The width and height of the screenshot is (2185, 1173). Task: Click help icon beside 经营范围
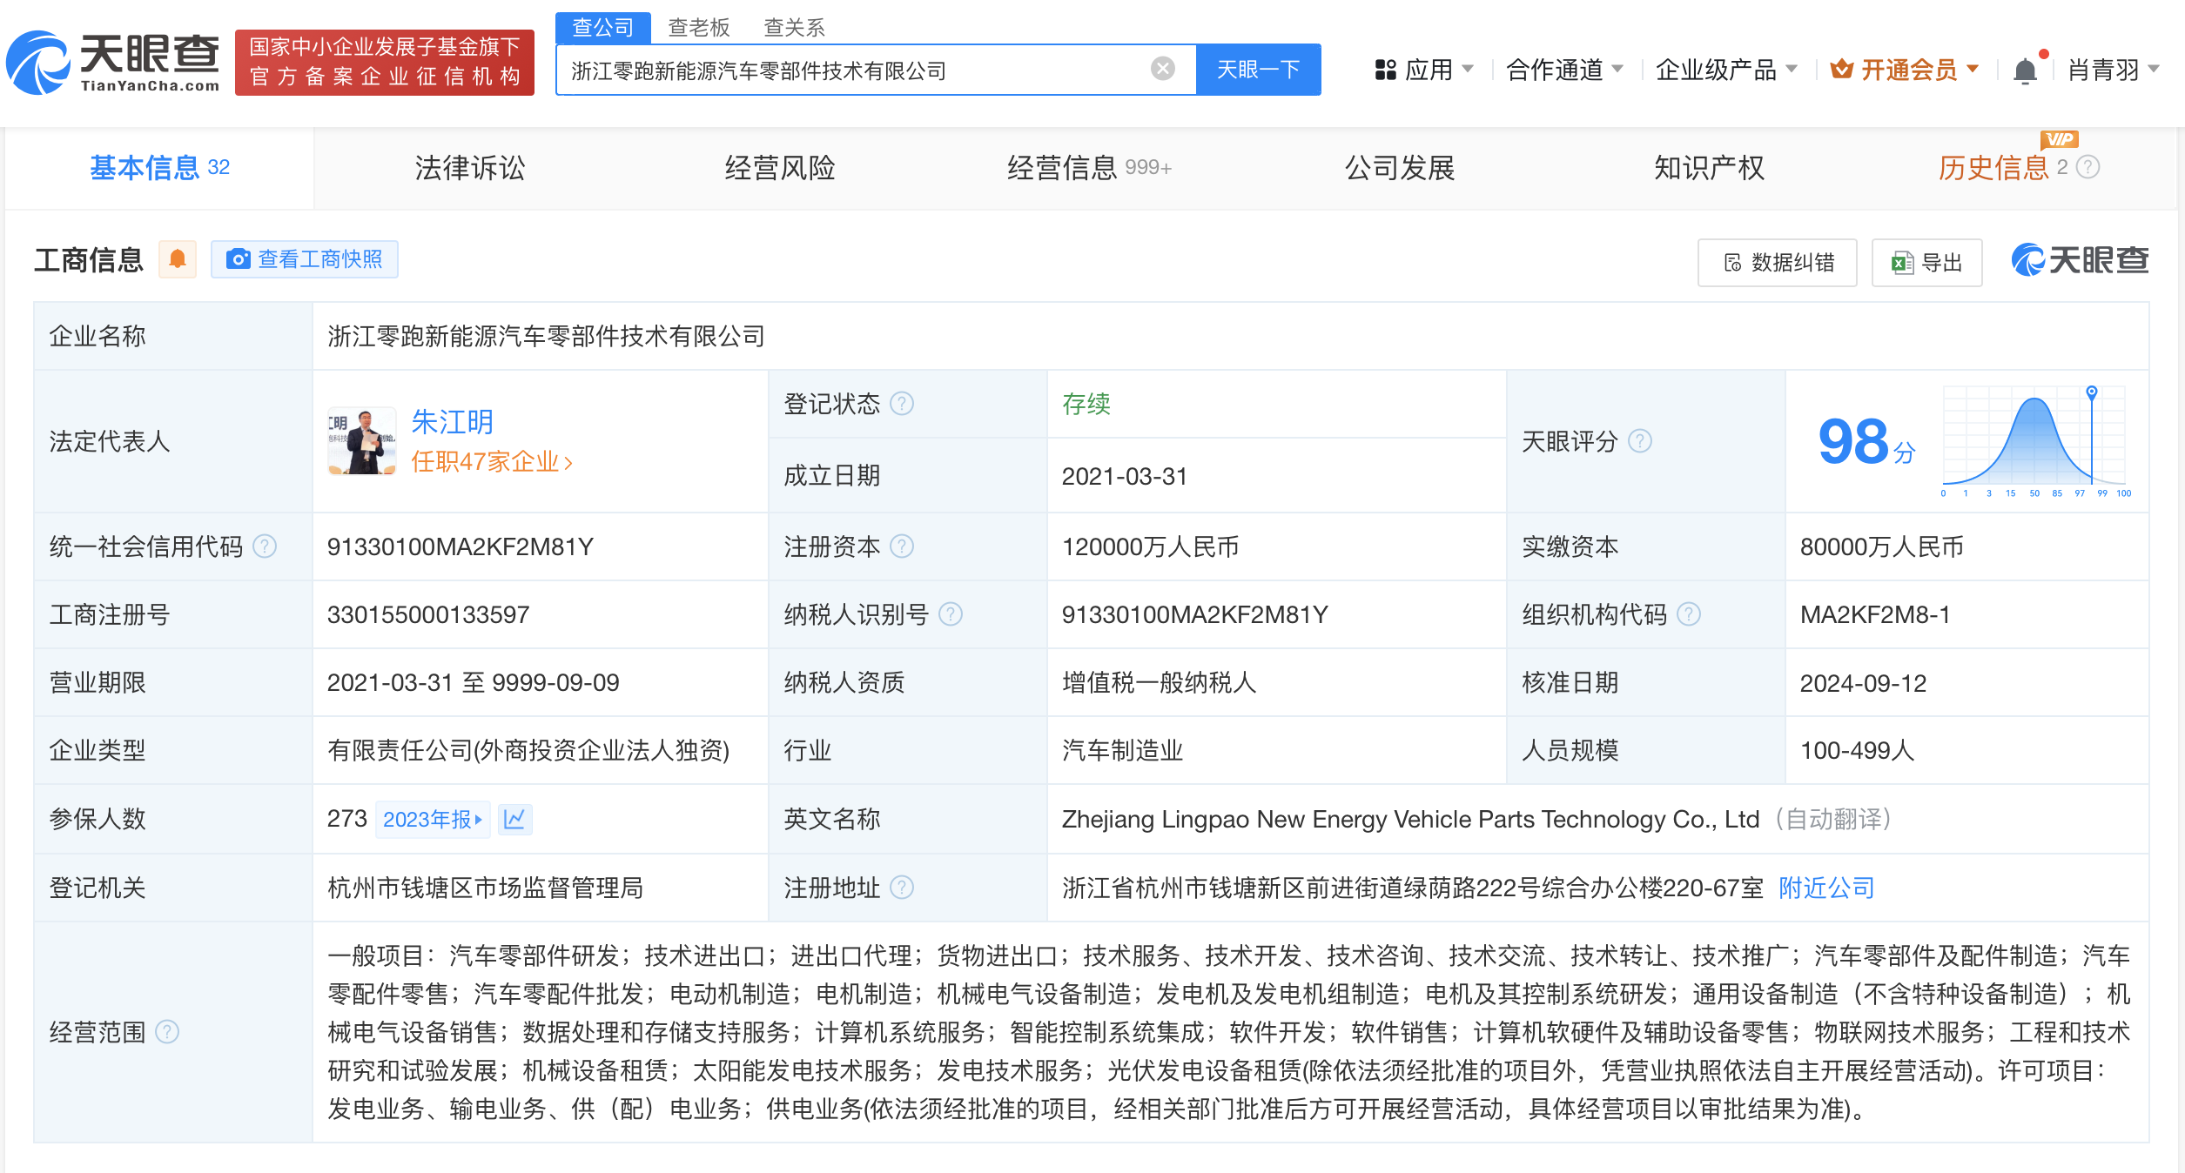pos(167,1032)
